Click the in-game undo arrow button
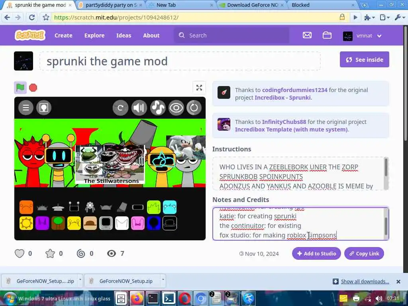408x306 pixels. pyautogui.click(x=120, y=108)
